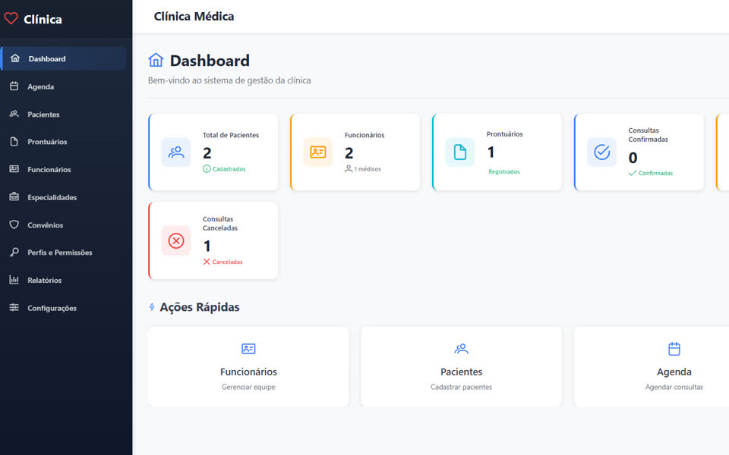The image size is (729, 455).
Task: Open the Dashboard menu item
Action: [x=64, y=58]
